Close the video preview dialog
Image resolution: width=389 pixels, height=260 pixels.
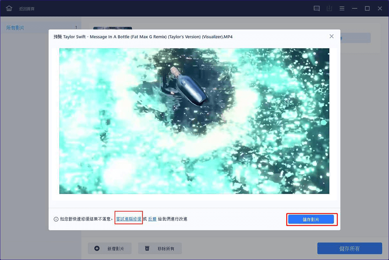331,37
